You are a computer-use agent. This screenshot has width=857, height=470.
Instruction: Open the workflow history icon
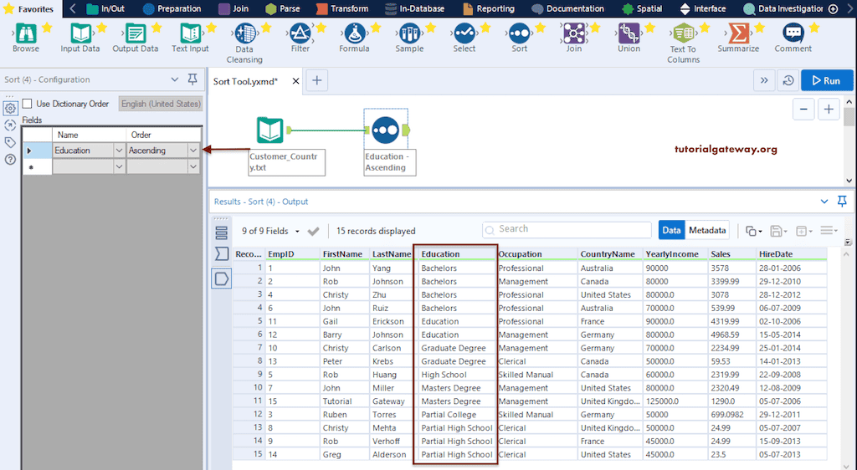788,81
